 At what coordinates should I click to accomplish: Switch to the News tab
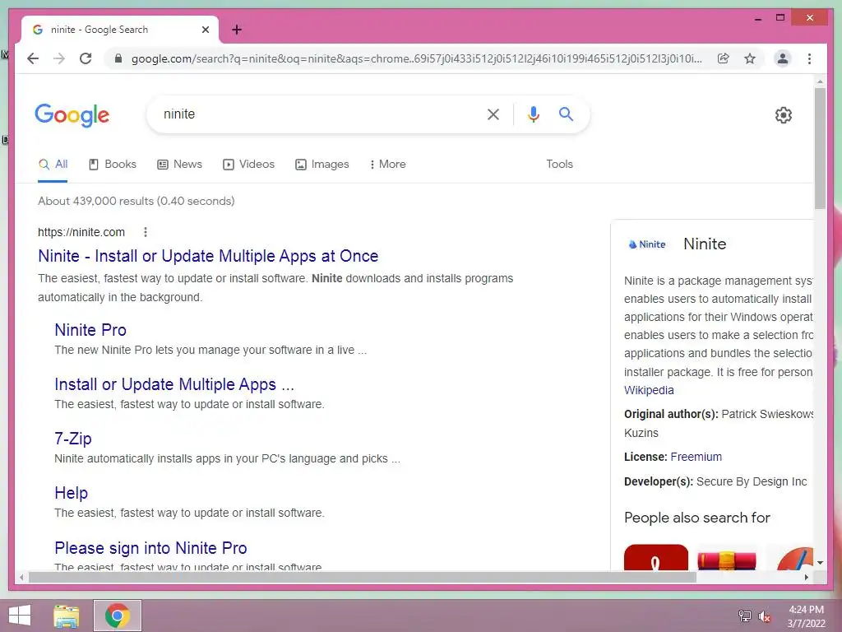click(179, 165)
